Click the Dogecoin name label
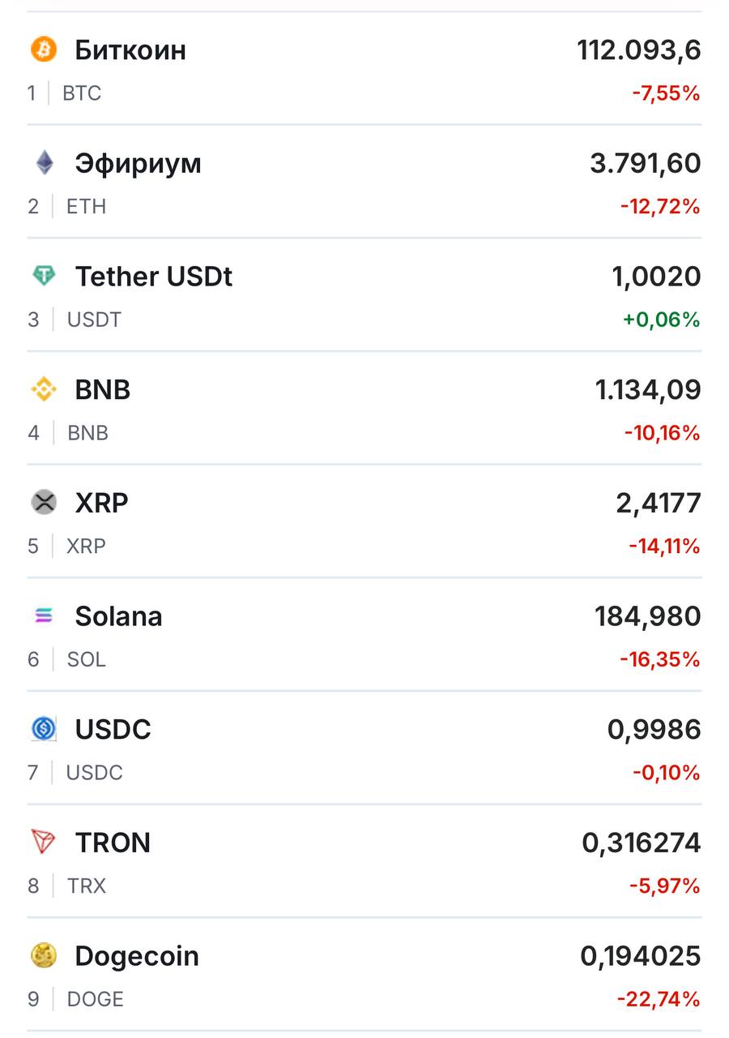 coord(137,957)
